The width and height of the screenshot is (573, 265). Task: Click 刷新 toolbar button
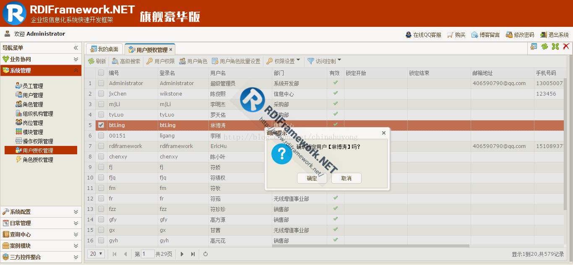pos(97,61)
